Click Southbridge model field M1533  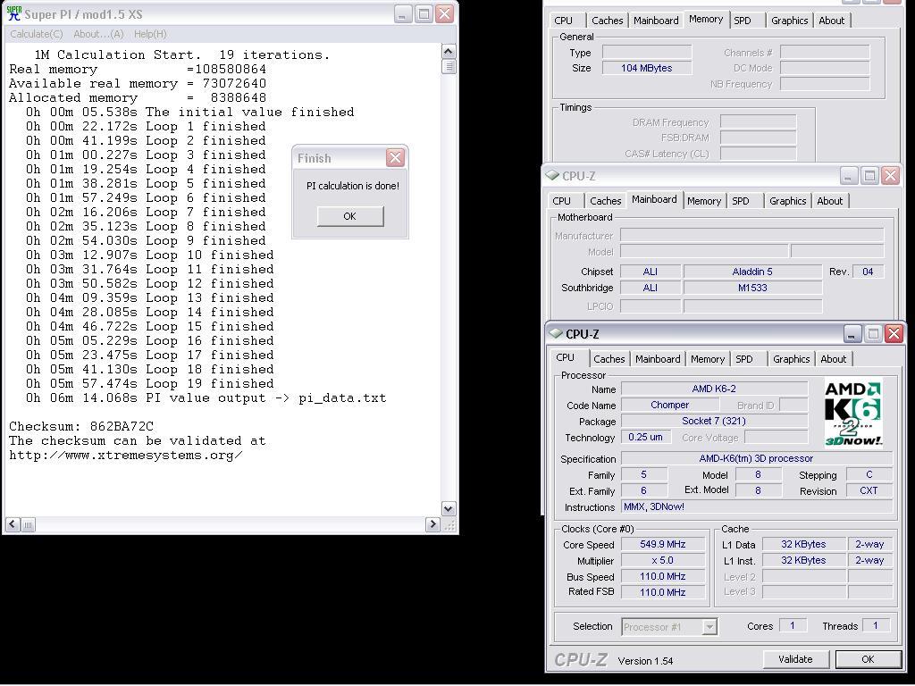click(x=752, y=289)
